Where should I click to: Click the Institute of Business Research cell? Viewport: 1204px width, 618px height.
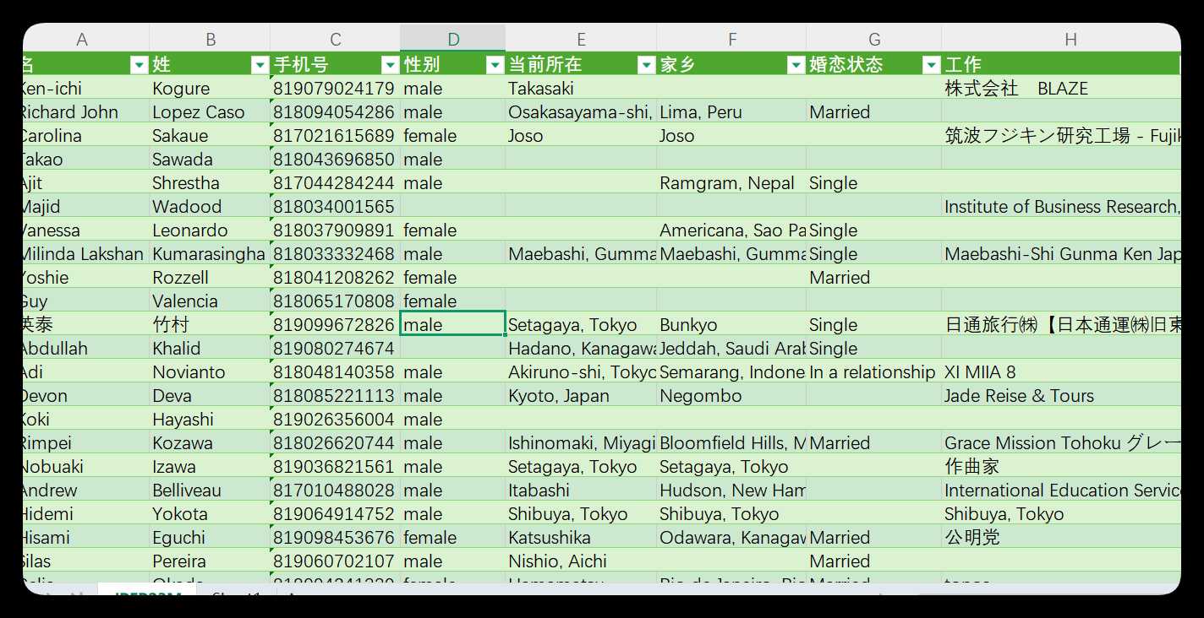pos(1061,206)
